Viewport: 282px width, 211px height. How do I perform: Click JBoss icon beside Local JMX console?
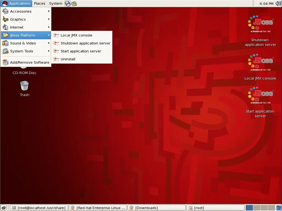[56, 35]
